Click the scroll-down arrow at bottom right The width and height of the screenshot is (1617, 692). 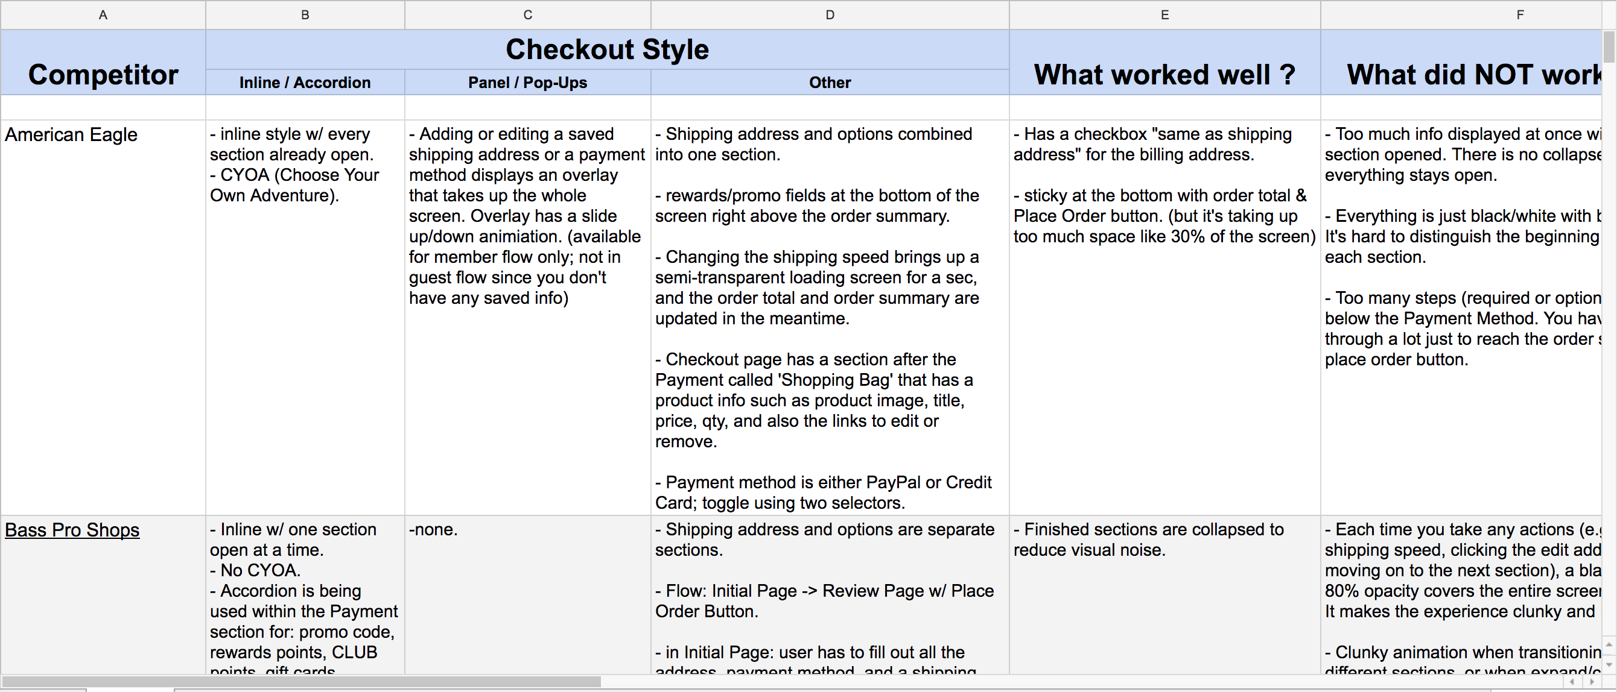click(x=1609, y=663)
